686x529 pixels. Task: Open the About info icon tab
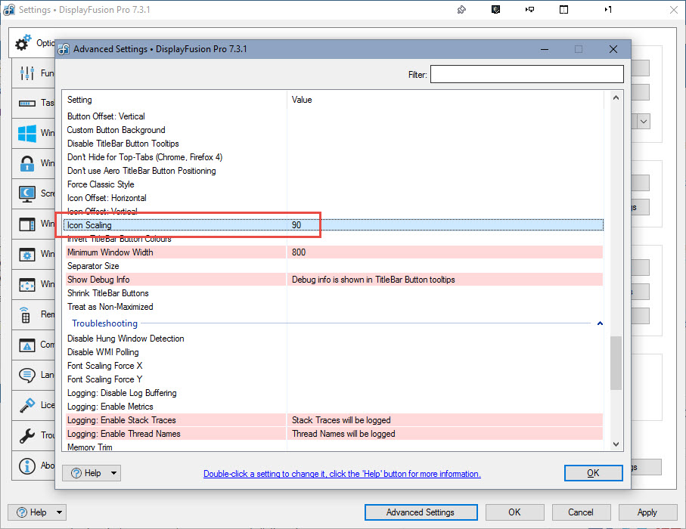27,466
